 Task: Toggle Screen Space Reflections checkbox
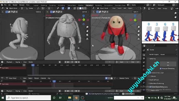[x=150, y=87]
